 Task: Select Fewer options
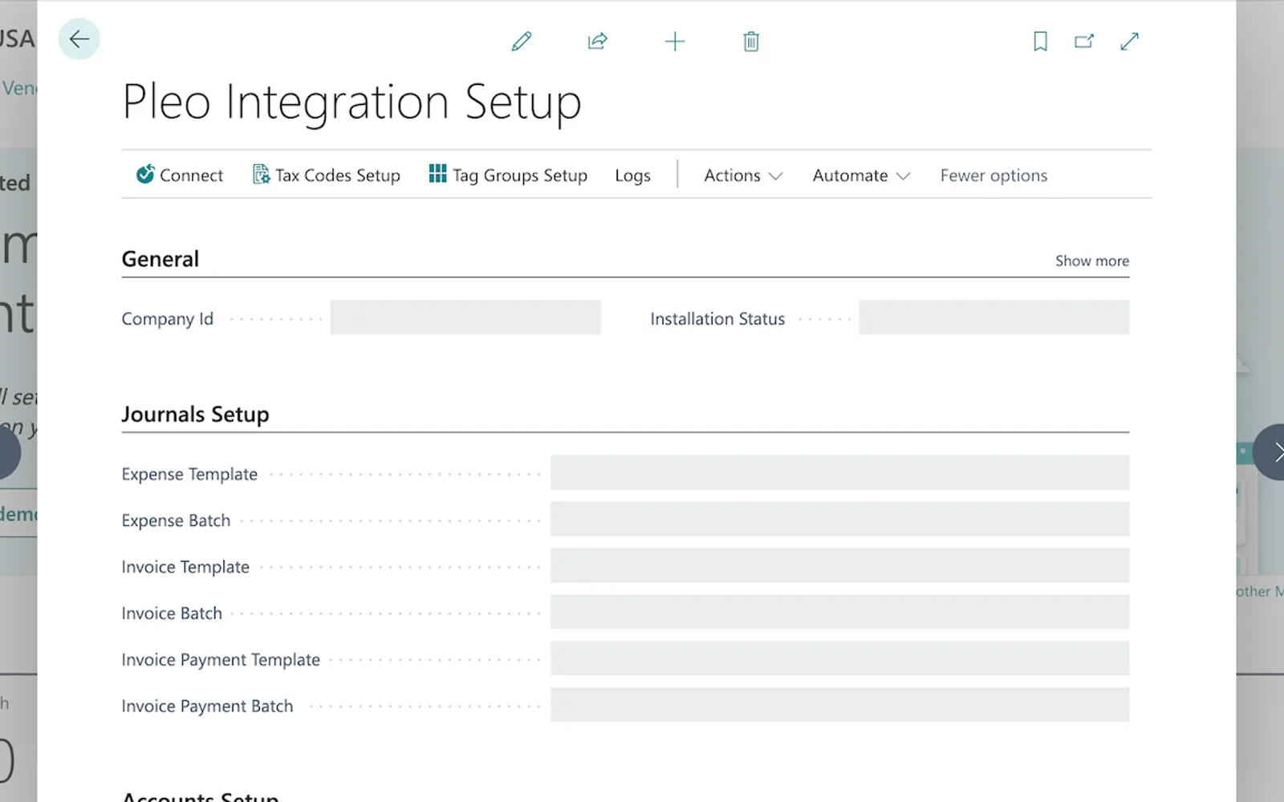click(x=993, y=175)
